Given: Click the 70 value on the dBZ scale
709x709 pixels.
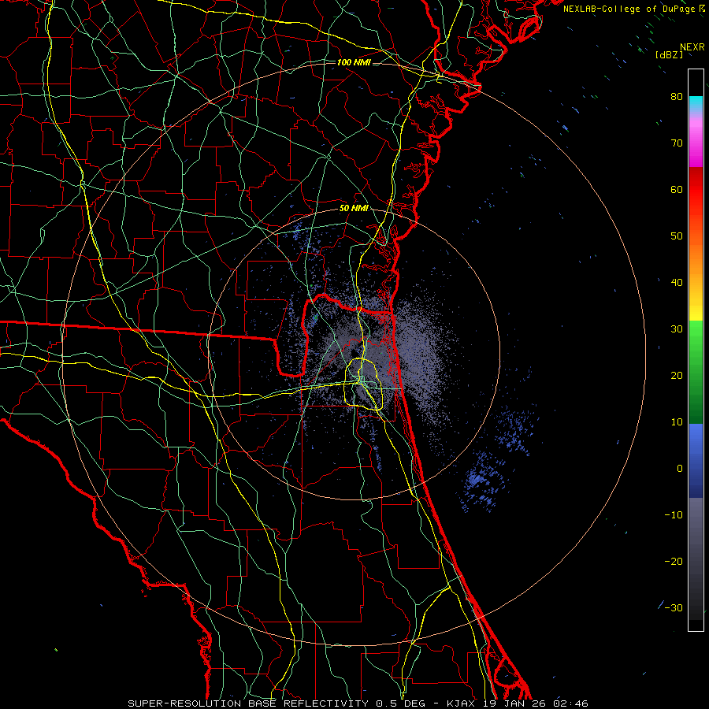Looking at the screenshot, I should click(x=677, y=143).
